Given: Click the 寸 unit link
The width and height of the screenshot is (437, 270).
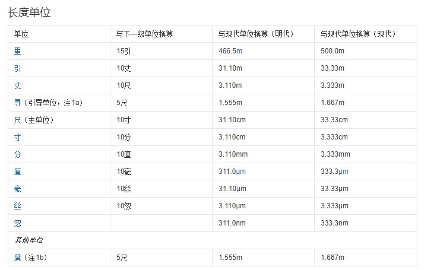Looking at the screenshot, I should coord(18,137).
